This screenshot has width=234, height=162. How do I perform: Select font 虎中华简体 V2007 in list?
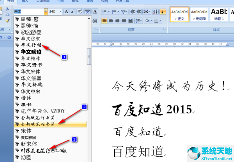(50, 111)
